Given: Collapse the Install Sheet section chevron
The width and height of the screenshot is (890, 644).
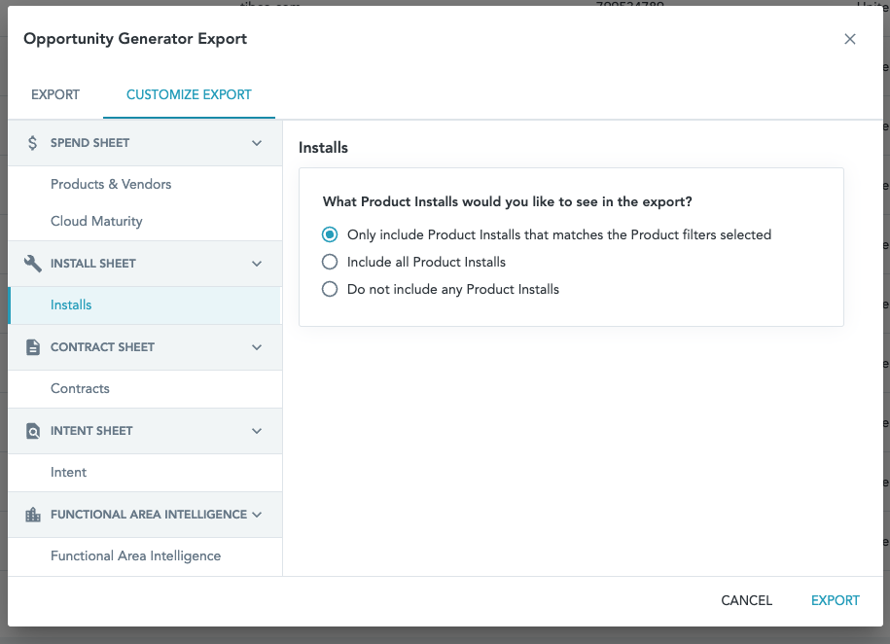Looking at the screenshot, I should tap(257, 264).
